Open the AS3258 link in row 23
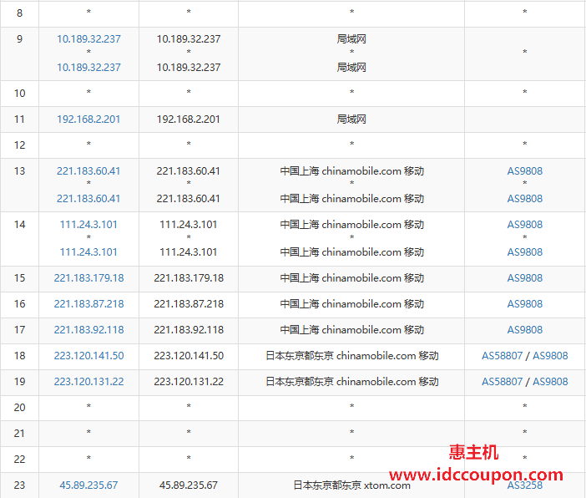Image resolution: width=586 pixels, height=498 pixels. pos(525,485)
